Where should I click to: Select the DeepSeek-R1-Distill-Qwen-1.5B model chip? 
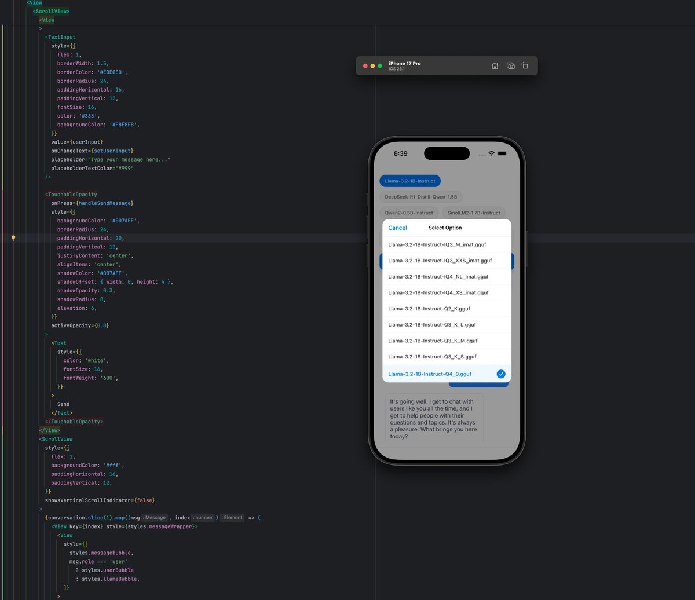[x=421, y=197]
